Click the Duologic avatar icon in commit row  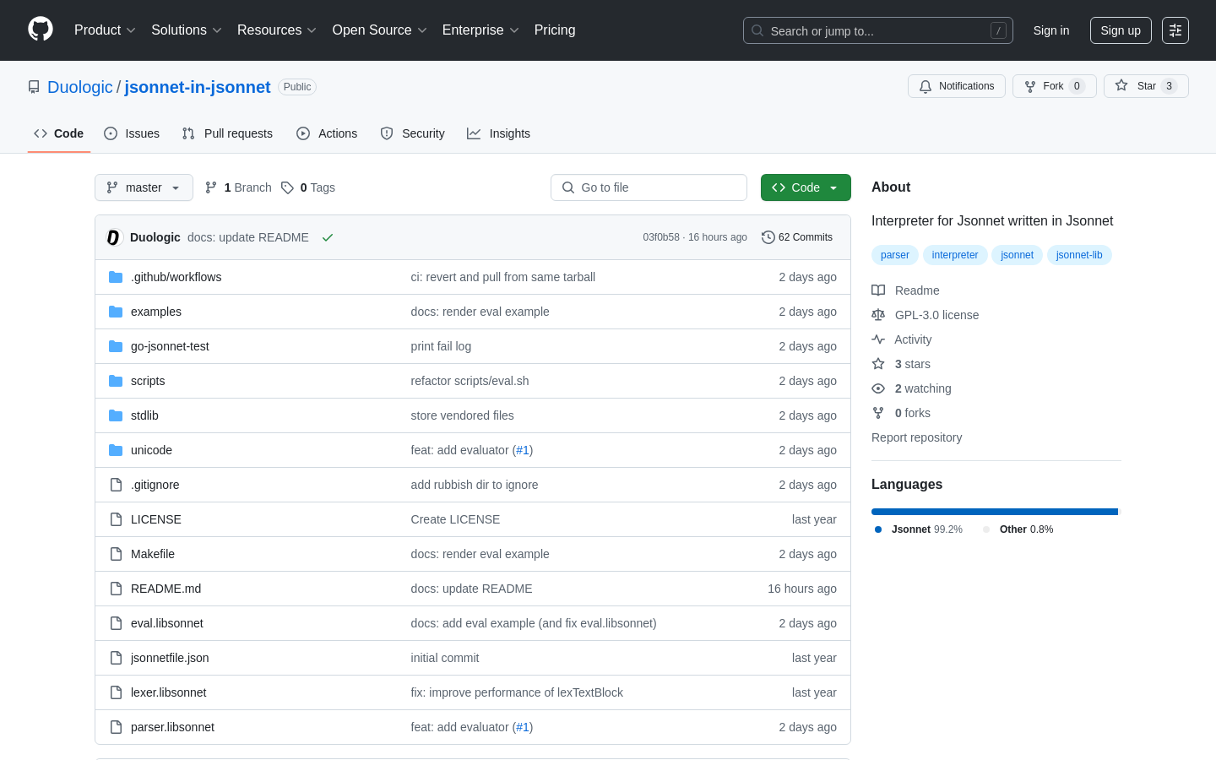[114, 237]
